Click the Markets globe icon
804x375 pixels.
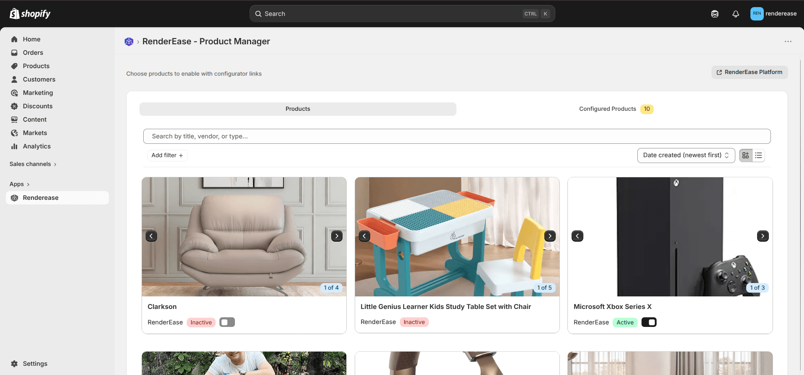(x=14, y=133)
